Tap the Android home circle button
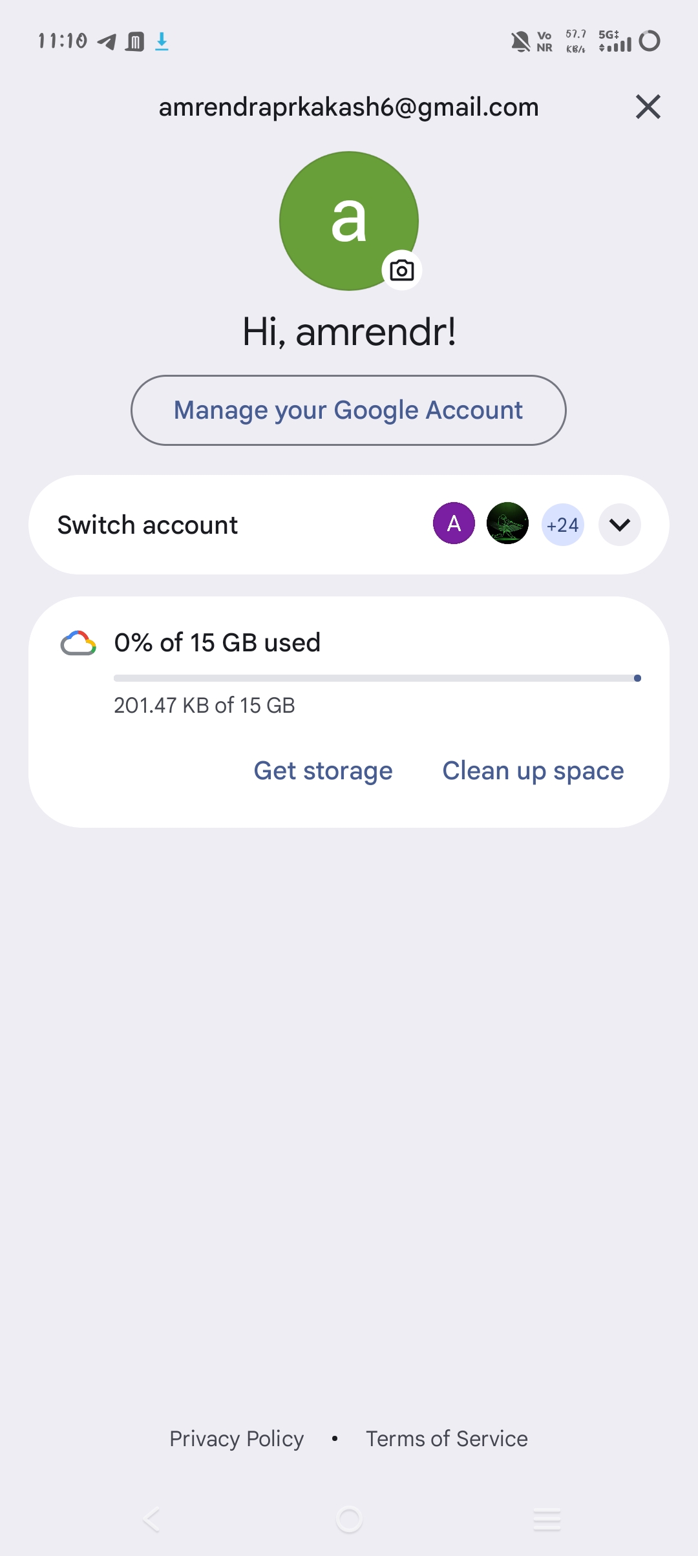The height and width of the screenshot is (1556, 698). pyautogui.click(x=349, y=1519)
